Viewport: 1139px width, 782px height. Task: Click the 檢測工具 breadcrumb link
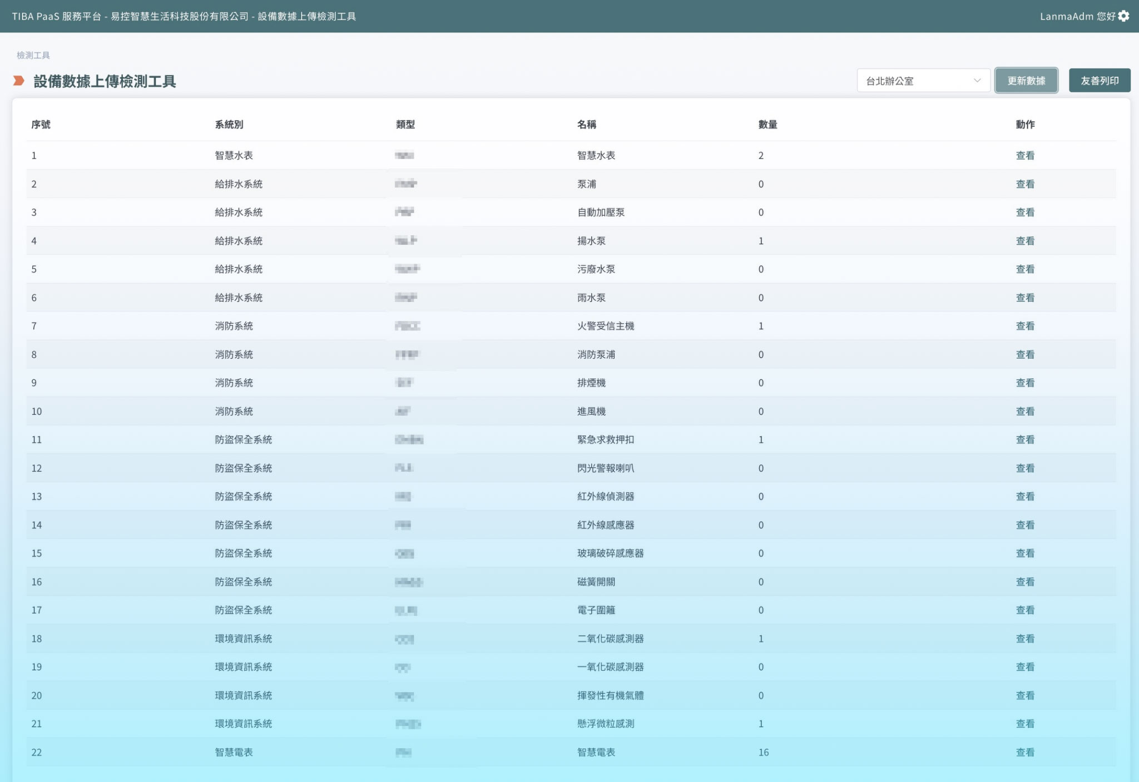point(33,55)
